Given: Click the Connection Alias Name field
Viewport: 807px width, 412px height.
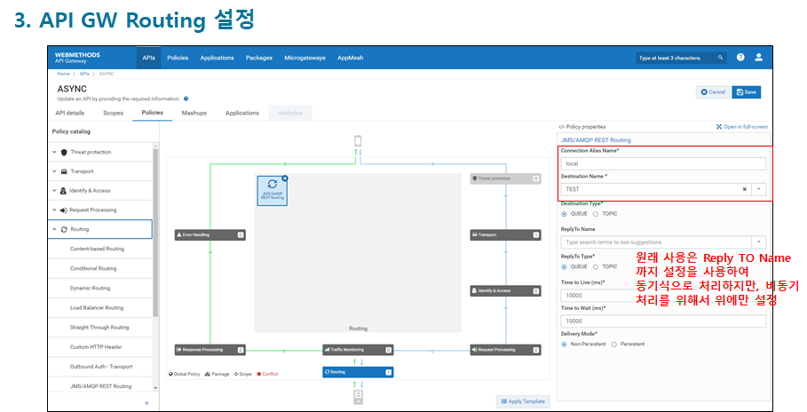Looking at the screenshot, I should click(663, 163).
